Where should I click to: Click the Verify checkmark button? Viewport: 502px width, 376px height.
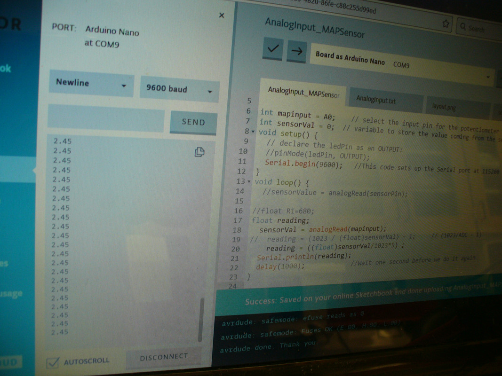pos(273,49)
